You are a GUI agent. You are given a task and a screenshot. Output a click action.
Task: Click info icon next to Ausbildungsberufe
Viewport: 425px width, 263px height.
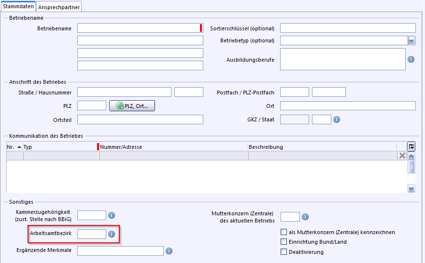411,59
